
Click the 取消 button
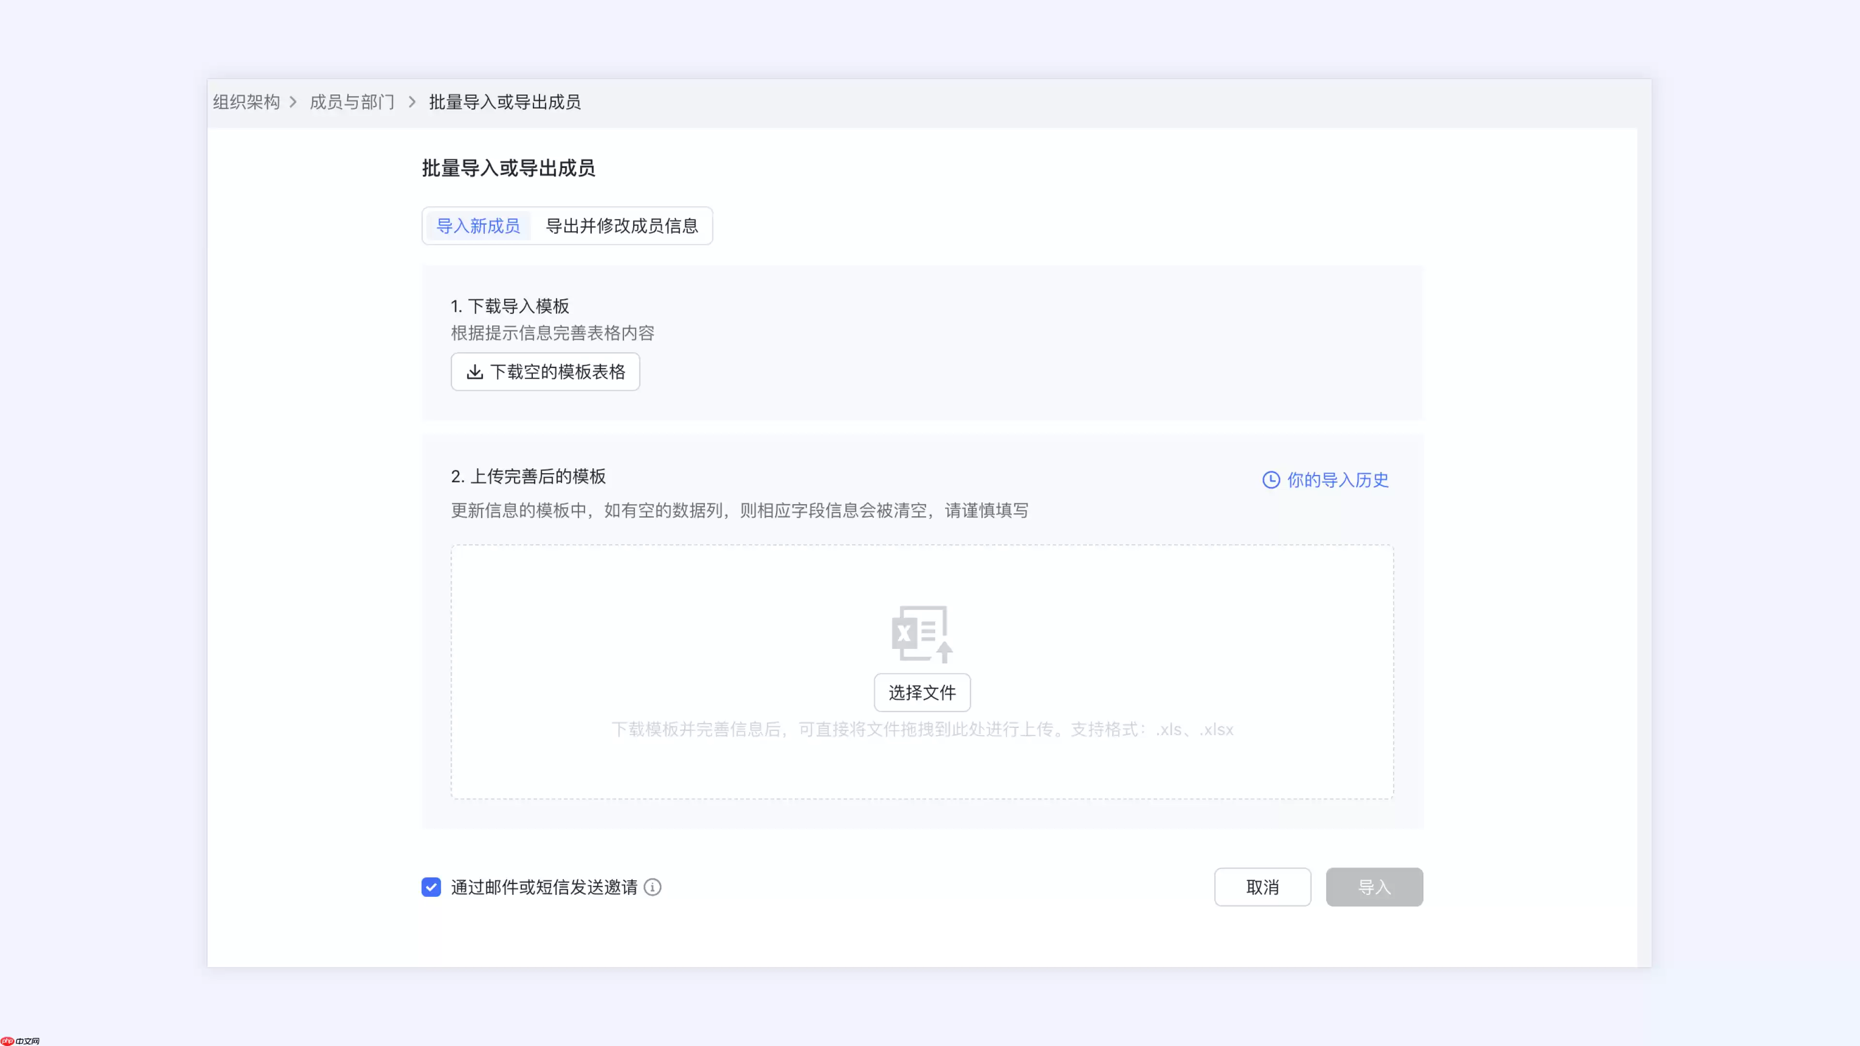1262,887
